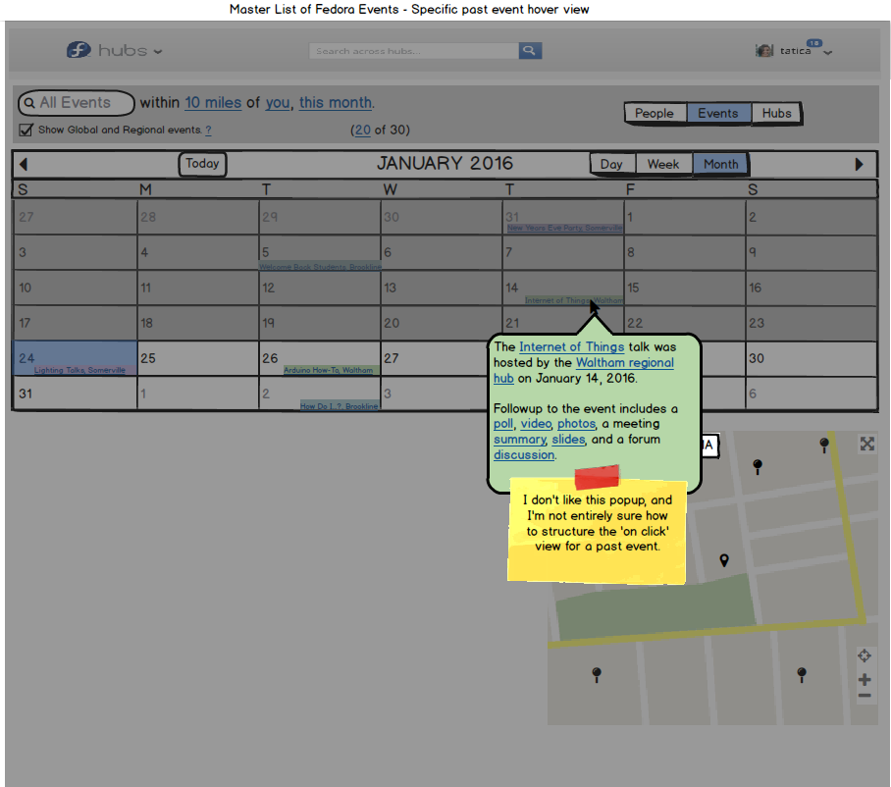Screen dimensions: 891x787
Task: Zoom in the map with plus icon
Action: click(x=865, y=679)
